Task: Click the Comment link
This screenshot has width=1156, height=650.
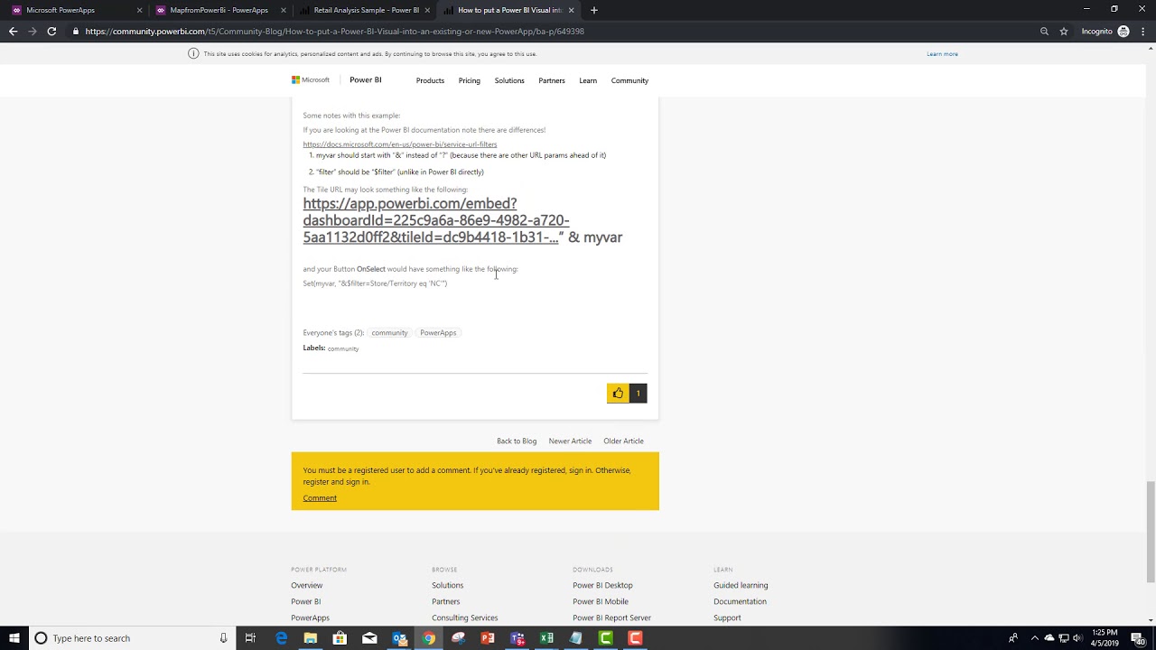Action: coord(320,498)
